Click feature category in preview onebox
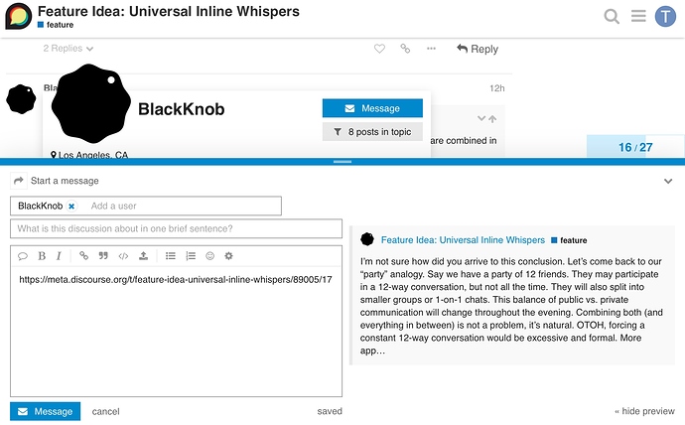685x425 pixels. [x=569, y=240]
